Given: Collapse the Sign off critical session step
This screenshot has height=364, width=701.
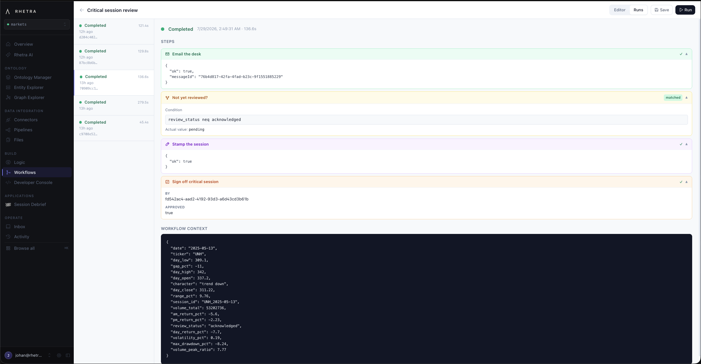Looking at the screenshot, I should coord(686,182).
